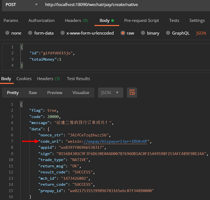Open the Pre-request Script tab
Viewport: 210px width, 200px height.
(x=142, y=21)
